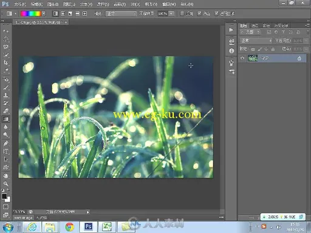Image resolution: width=311 pixels, height=233 pixels.
Task: Close the 1-09.jpg document tab
Action: pyautogui.click(x=66, y=22)
